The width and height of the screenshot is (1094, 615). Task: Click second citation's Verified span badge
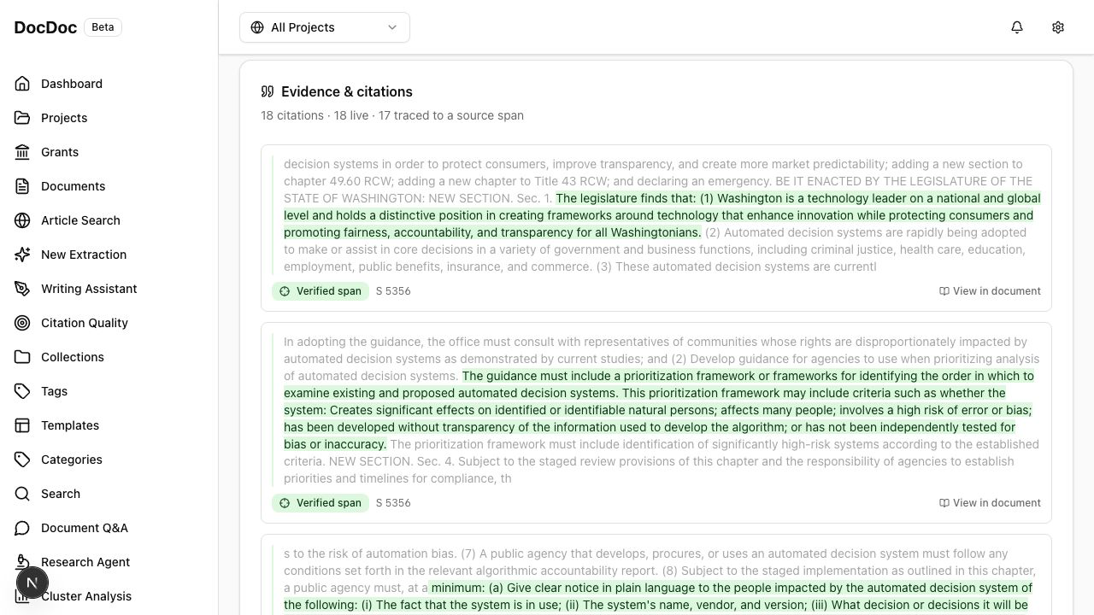(x=321, y=503)
